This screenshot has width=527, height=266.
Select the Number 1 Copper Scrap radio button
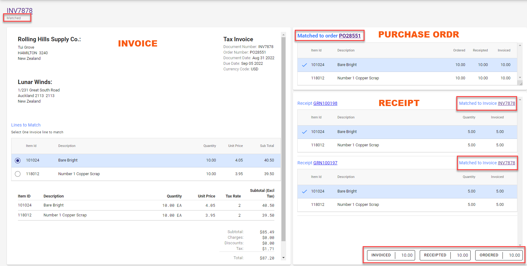tap(18, 174)
